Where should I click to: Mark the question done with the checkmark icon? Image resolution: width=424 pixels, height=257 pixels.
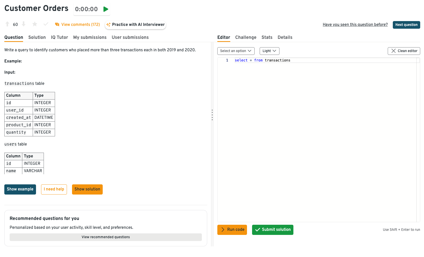46,24
